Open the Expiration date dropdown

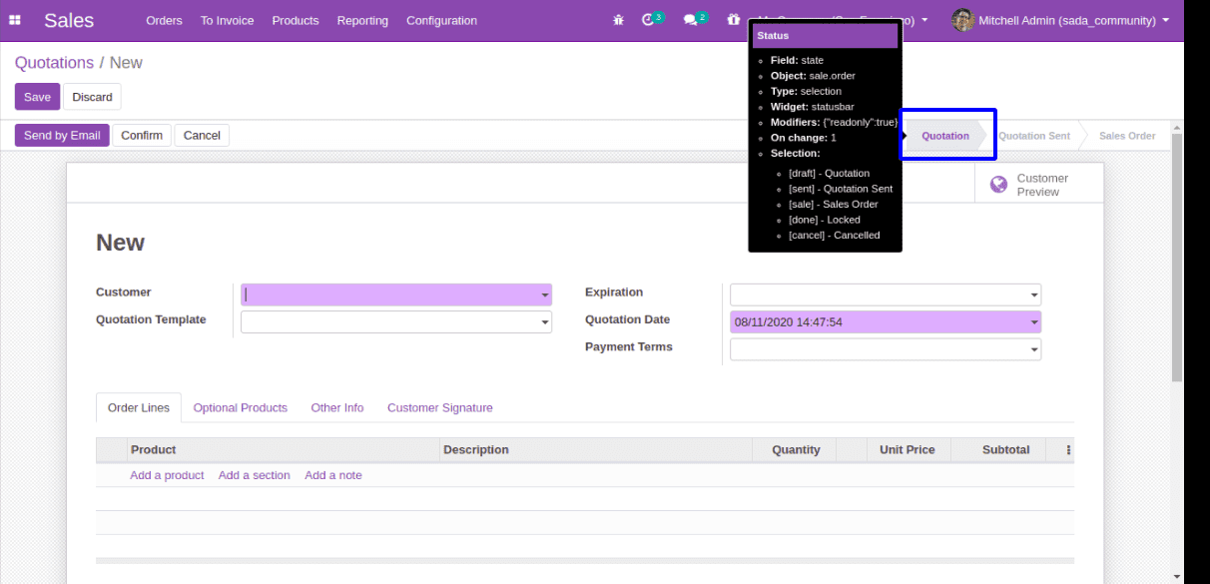coord(1034,295)
